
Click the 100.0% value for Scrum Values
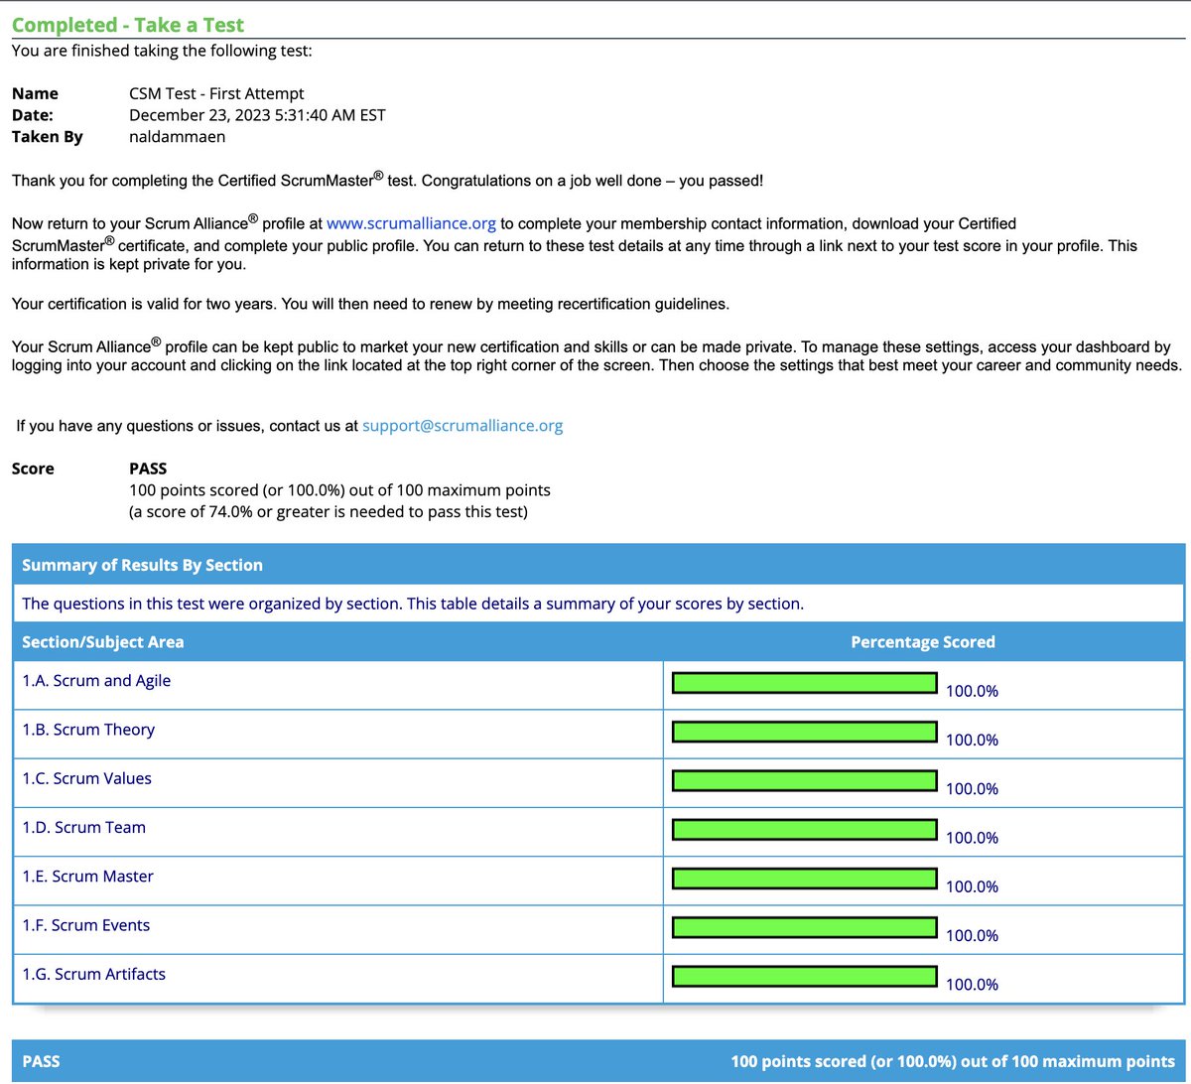tap(972, 788)
